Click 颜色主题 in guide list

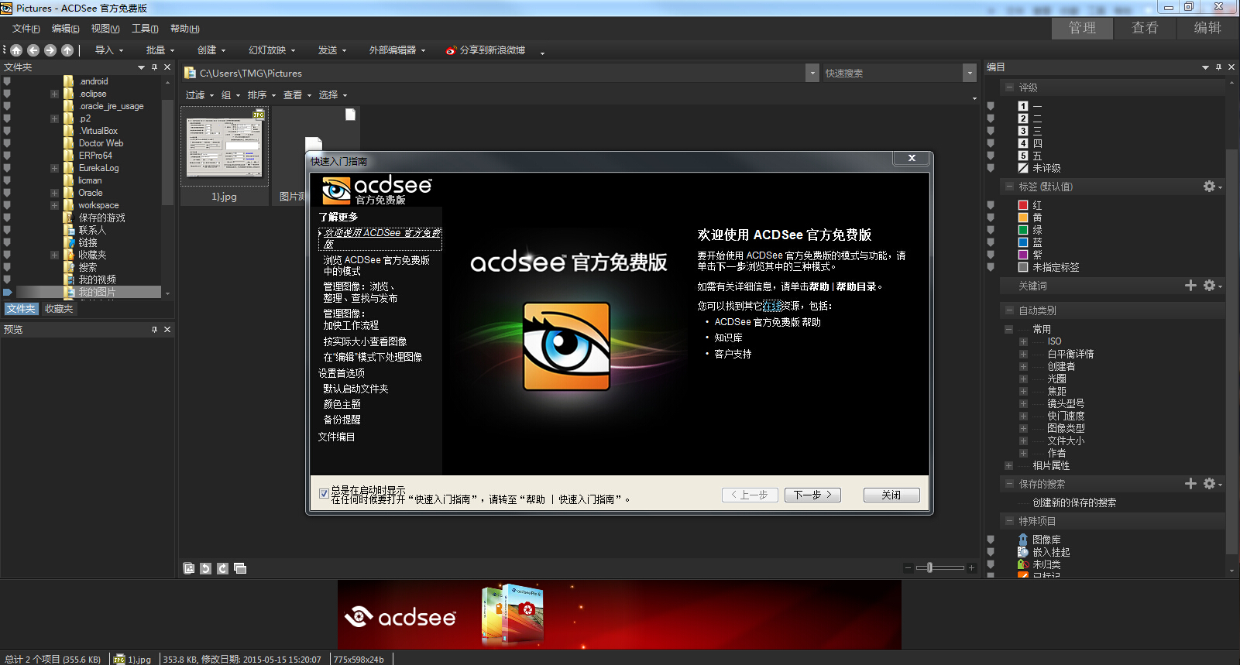[342, 404]
